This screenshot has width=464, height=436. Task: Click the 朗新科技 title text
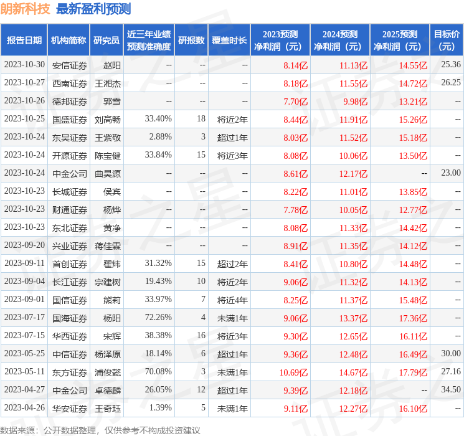[x=25, y=9]
